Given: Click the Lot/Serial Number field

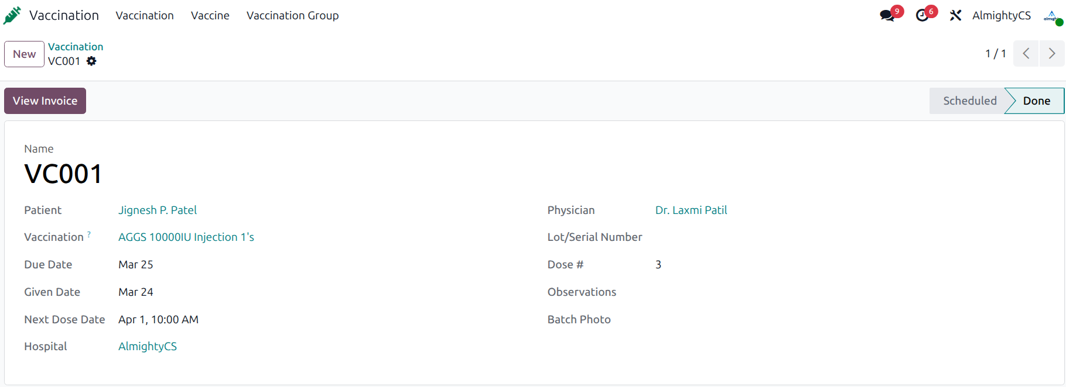Looking at the screenshot, I should tap(761, 237).
